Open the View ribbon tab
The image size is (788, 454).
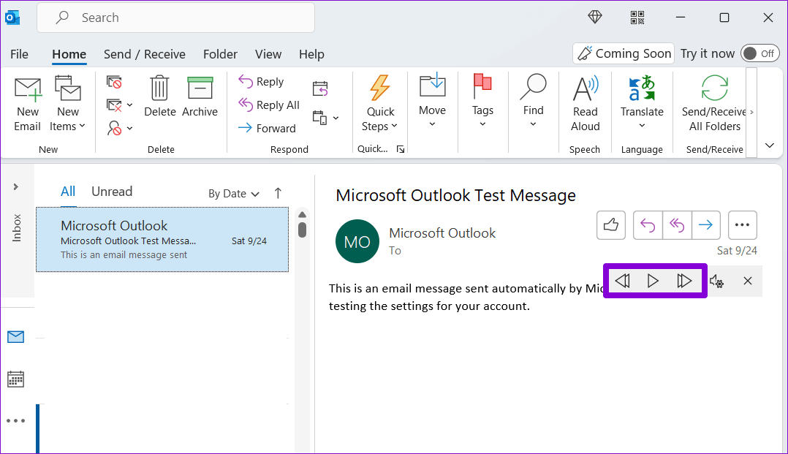coord(268,54)
